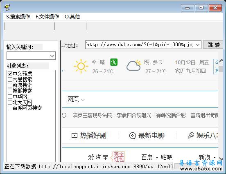The height and width of the screenshot is (174, 226).
Task: Minimize the search application window
Action: click(x=187, y=8)
